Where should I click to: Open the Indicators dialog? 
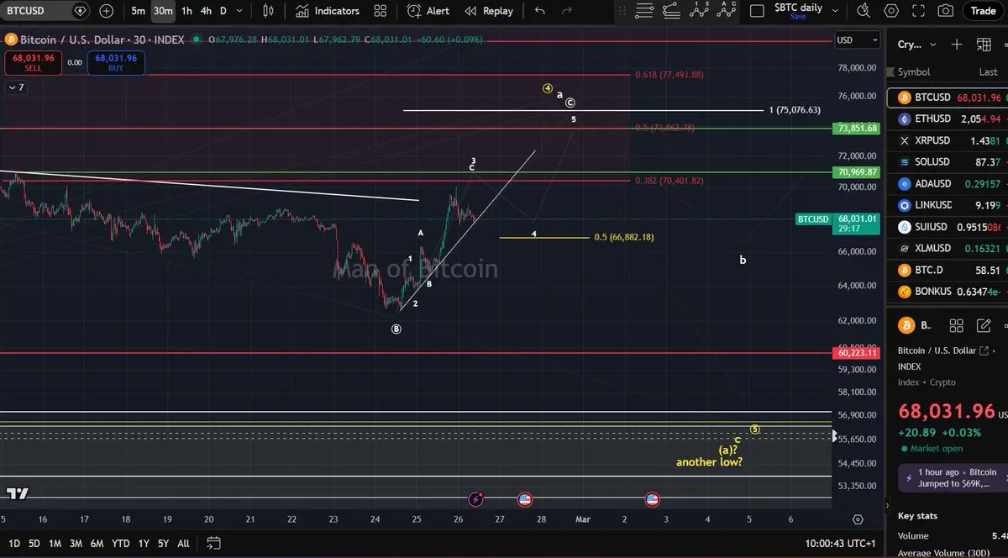[x=328, y=11]
